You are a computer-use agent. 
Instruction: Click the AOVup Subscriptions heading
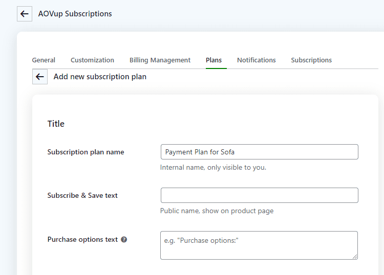coord(75,14)
